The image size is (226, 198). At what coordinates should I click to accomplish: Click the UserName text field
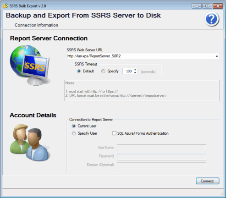point(161,148)
